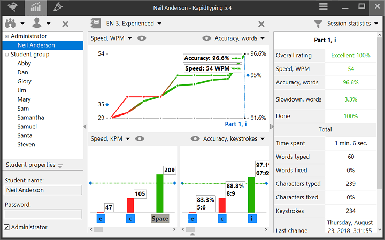Collapse the left student panel splitter arrow
Image resolution: width=385 pixels, height=240 pixels.
[x=85, y=127]
